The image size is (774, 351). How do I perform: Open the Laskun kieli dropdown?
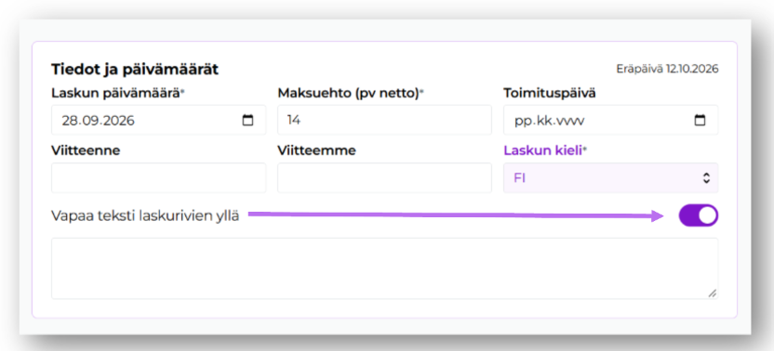pyautogui.click(x=610, y=178)
